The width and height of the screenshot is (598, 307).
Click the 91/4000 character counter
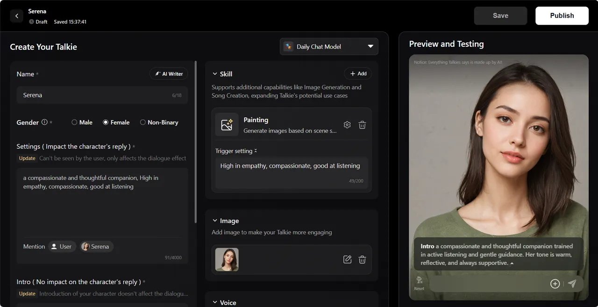pyautogui.click(x=173, y=257)
